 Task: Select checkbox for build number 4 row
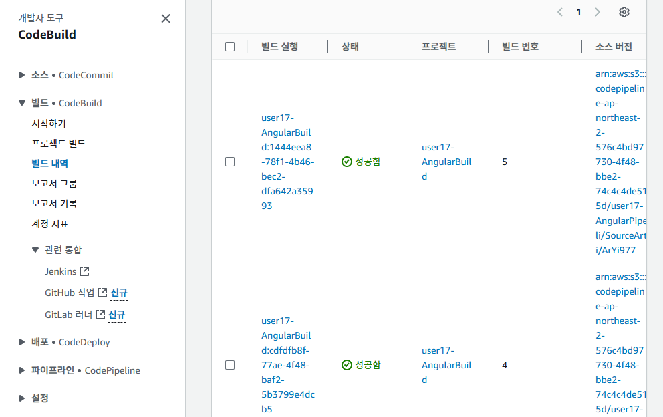[x=230, y=365]
